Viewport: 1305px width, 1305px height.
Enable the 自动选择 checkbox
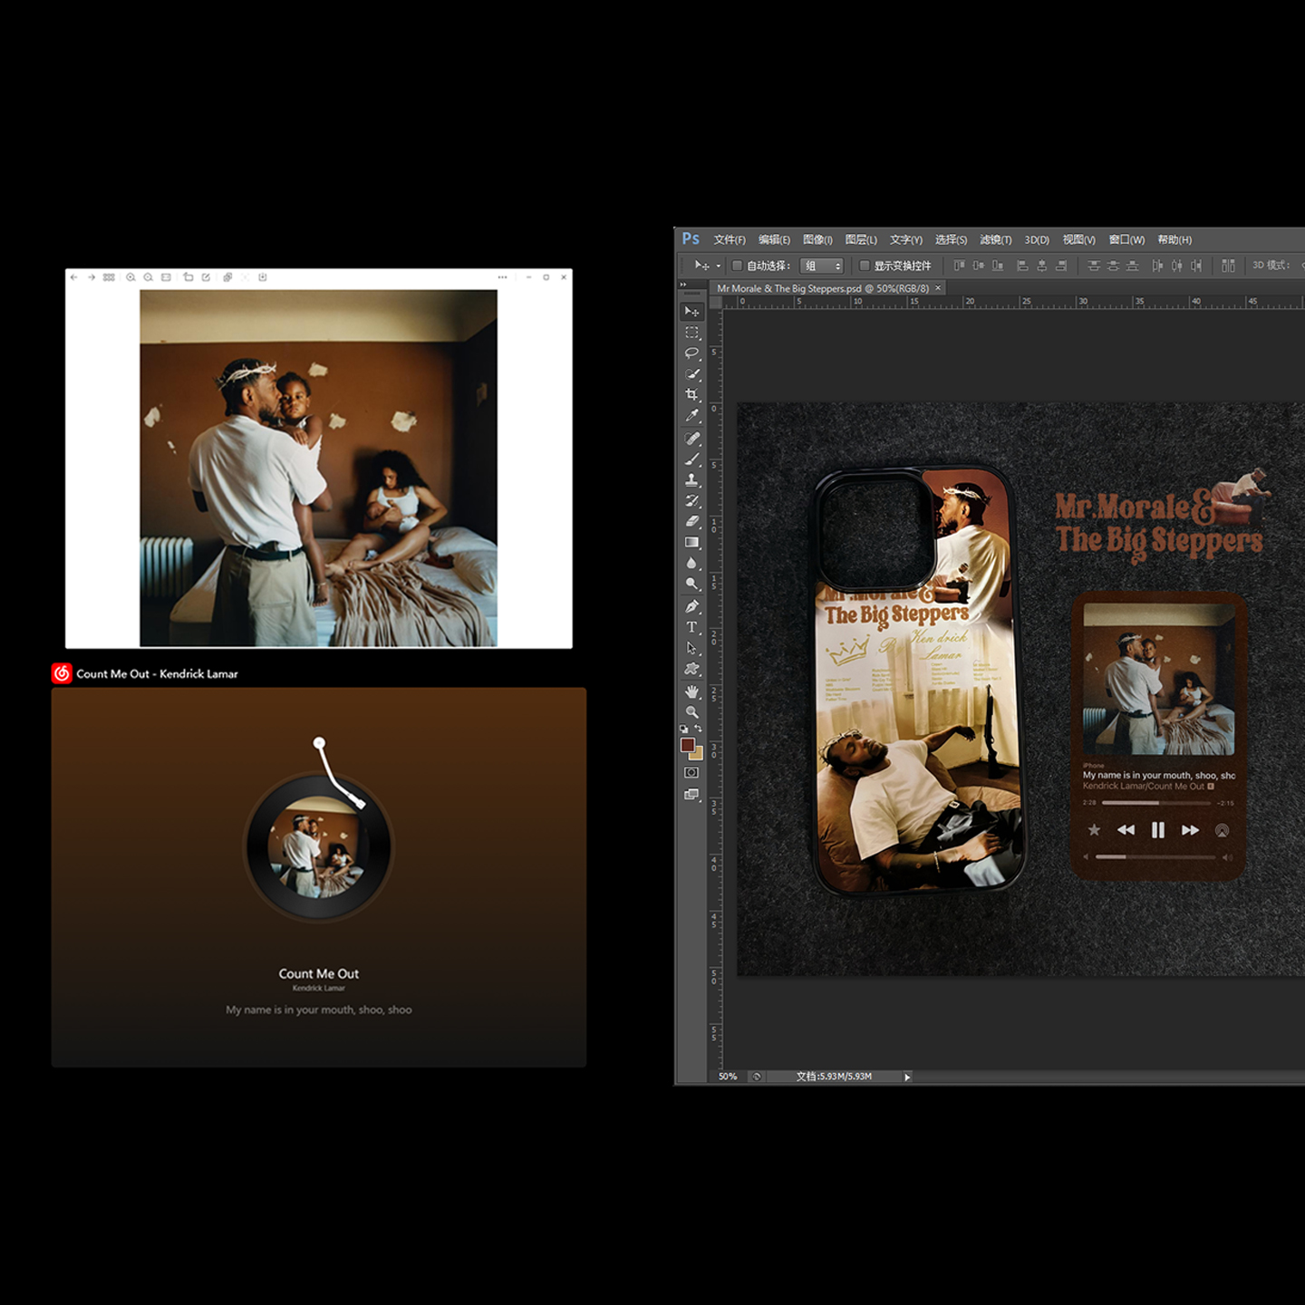737,266
